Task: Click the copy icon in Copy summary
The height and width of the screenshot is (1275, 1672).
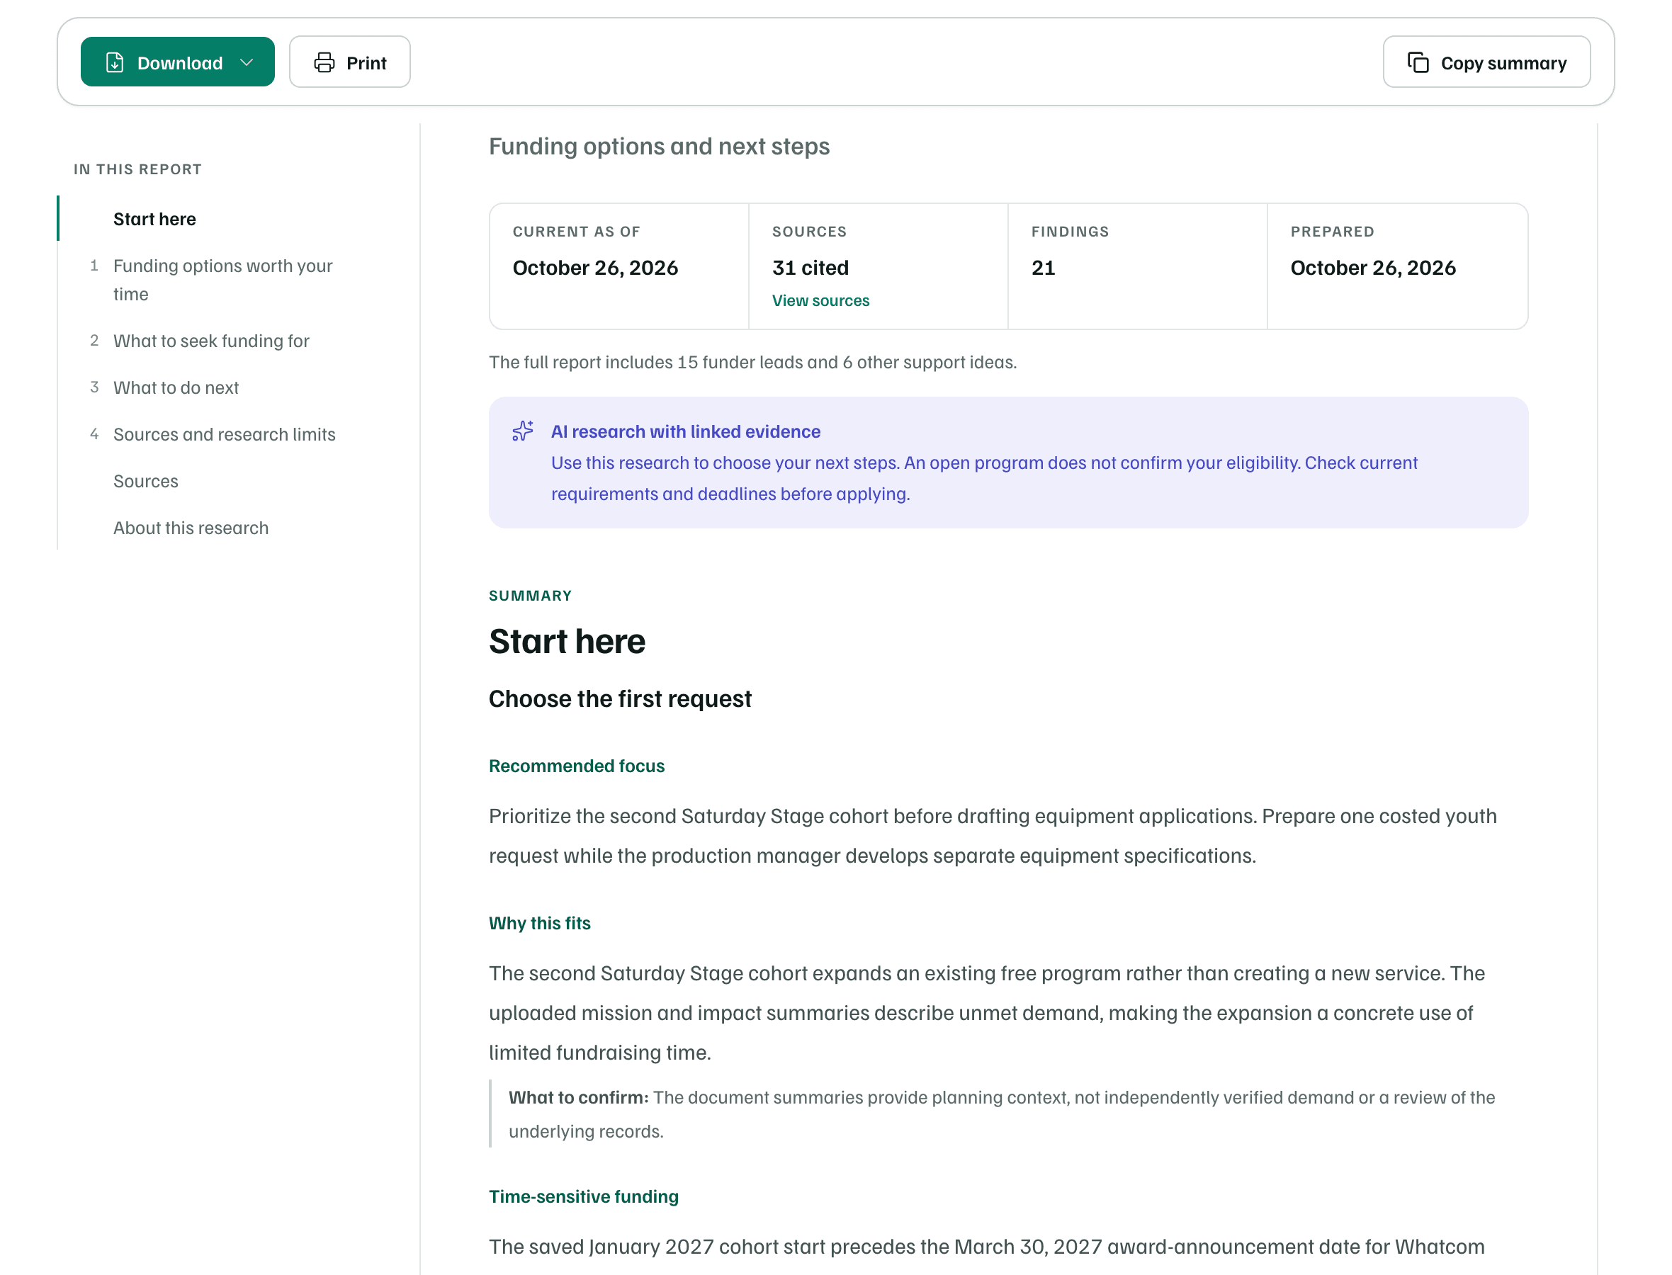Action: click(1417, 62)
